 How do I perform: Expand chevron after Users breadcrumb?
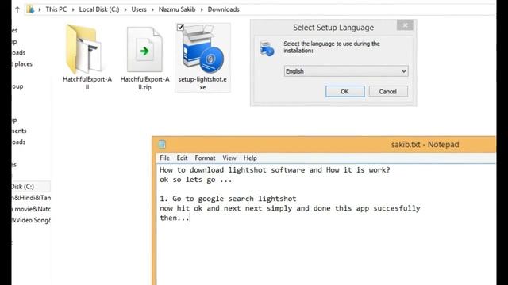[152, 9]
